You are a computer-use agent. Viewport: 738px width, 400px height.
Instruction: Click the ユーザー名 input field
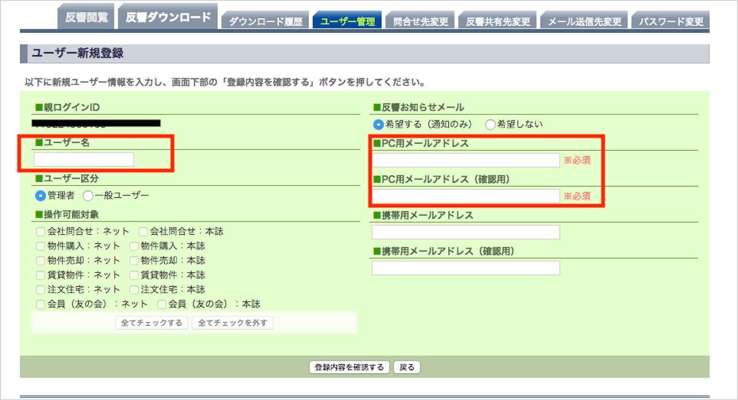[84, 159]
